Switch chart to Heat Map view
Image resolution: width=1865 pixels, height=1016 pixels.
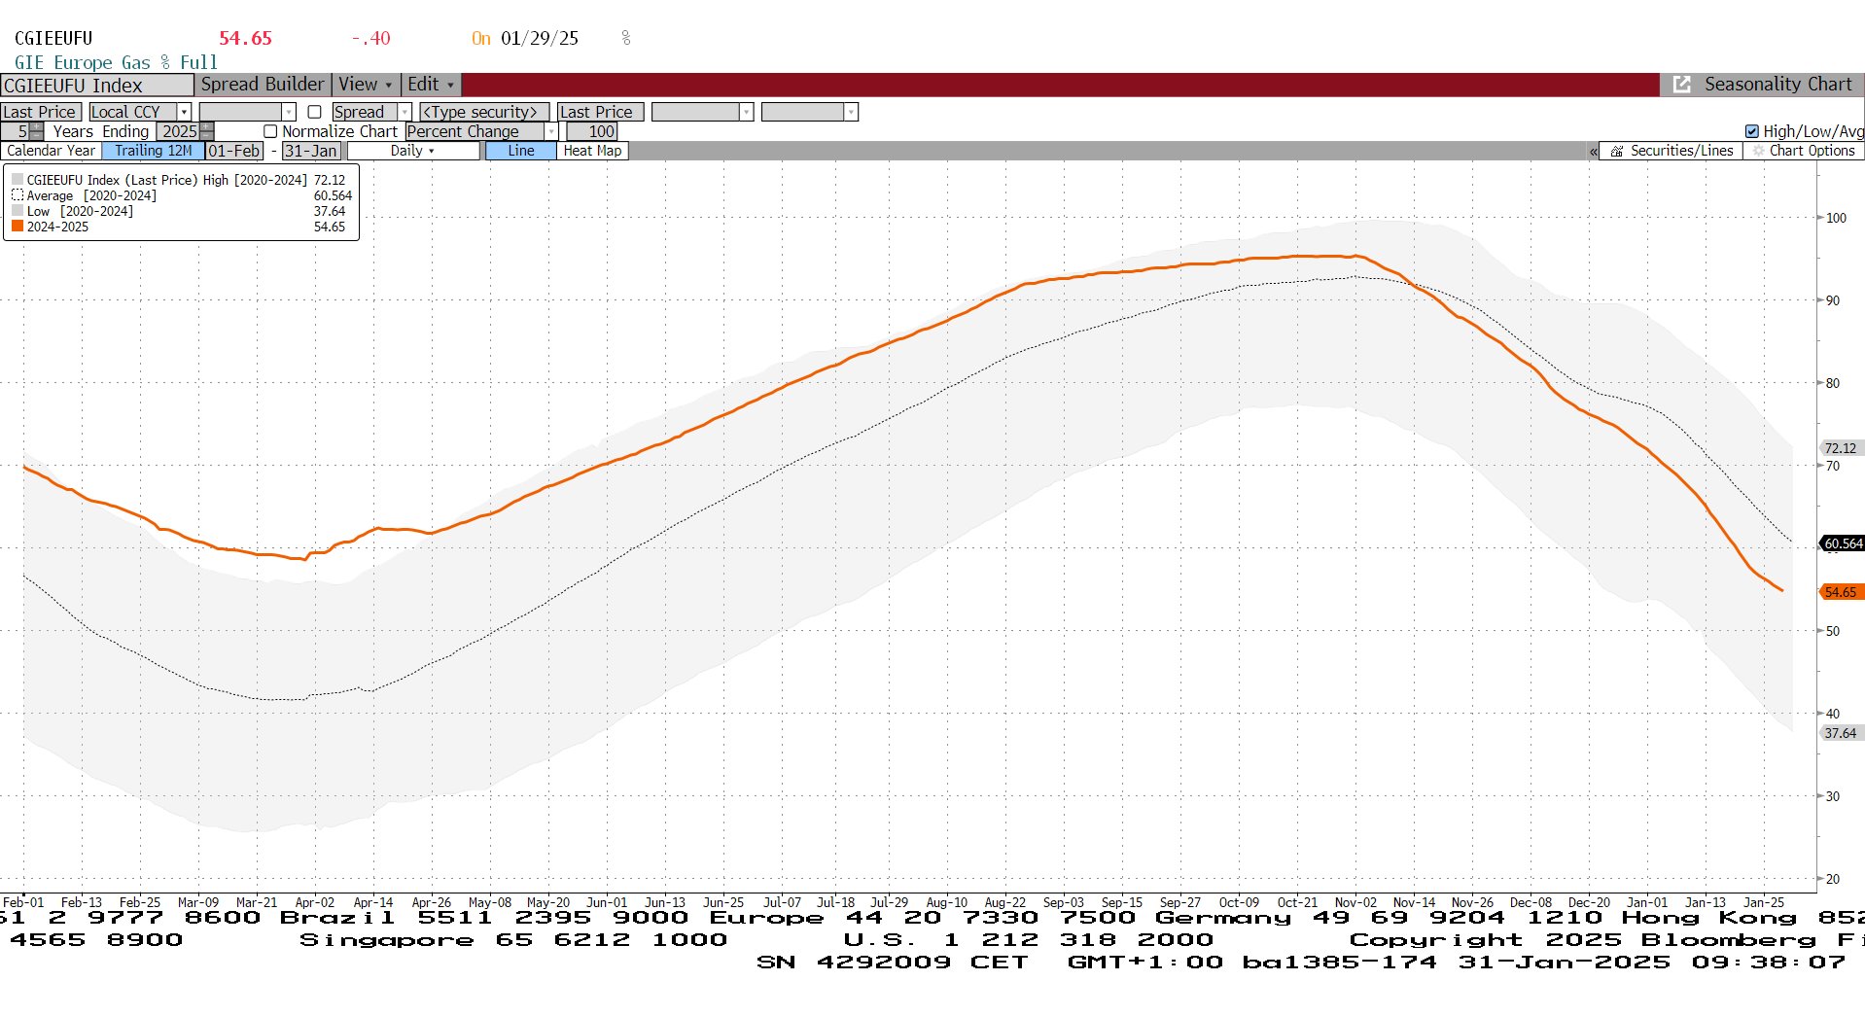tap(592, 151)
